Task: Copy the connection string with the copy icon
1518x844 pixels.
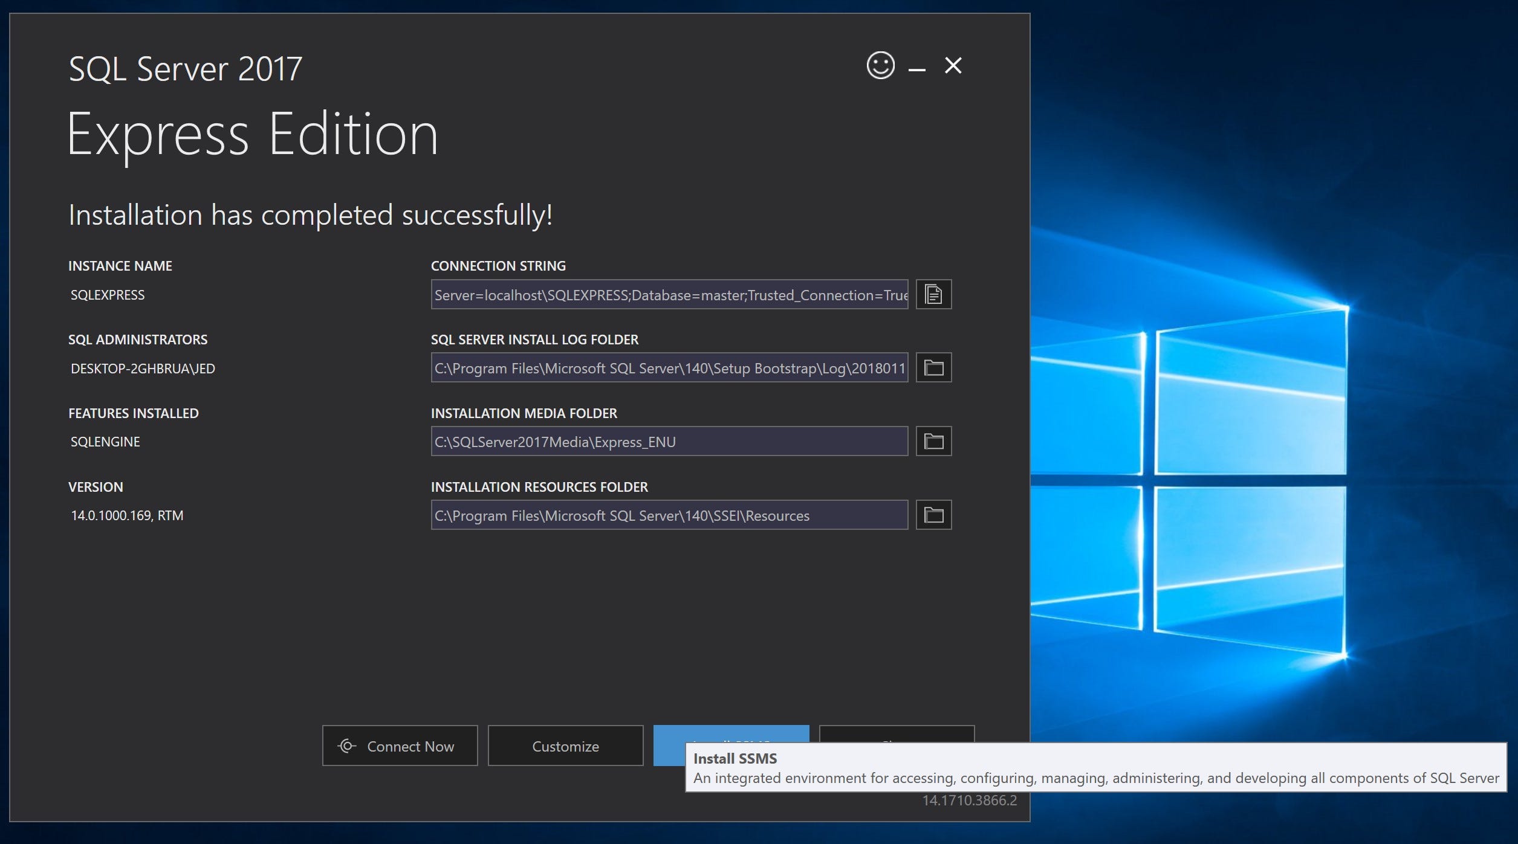Action: pyautogui.click(x=933, y=294)
